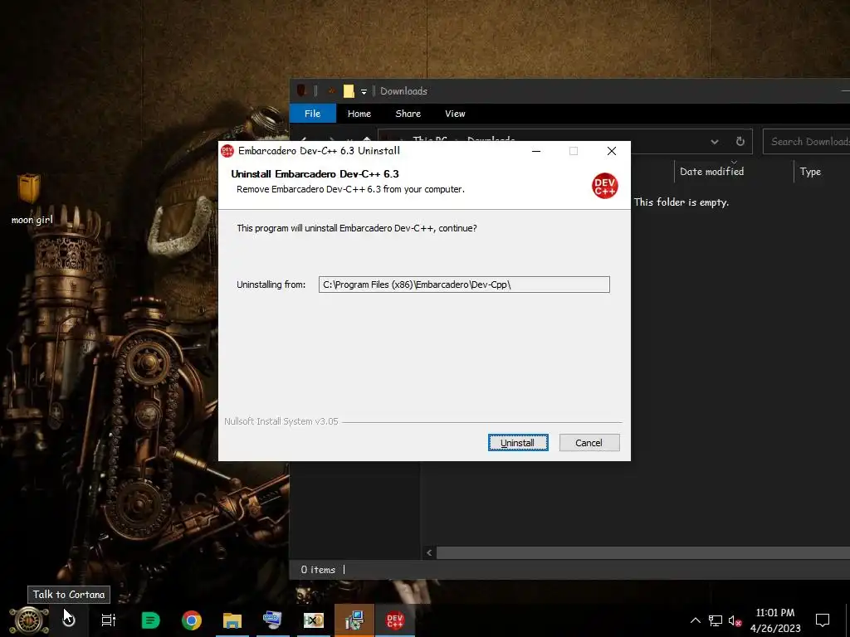Click the 'Downloads' title of the Explorer window
This screenshot has width=850, height=637.
[x=403, y=91]
